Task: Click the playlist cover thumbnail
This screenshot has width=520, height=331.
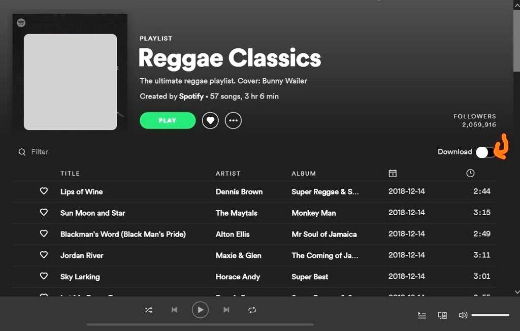Action: click(x=70, y=72)
